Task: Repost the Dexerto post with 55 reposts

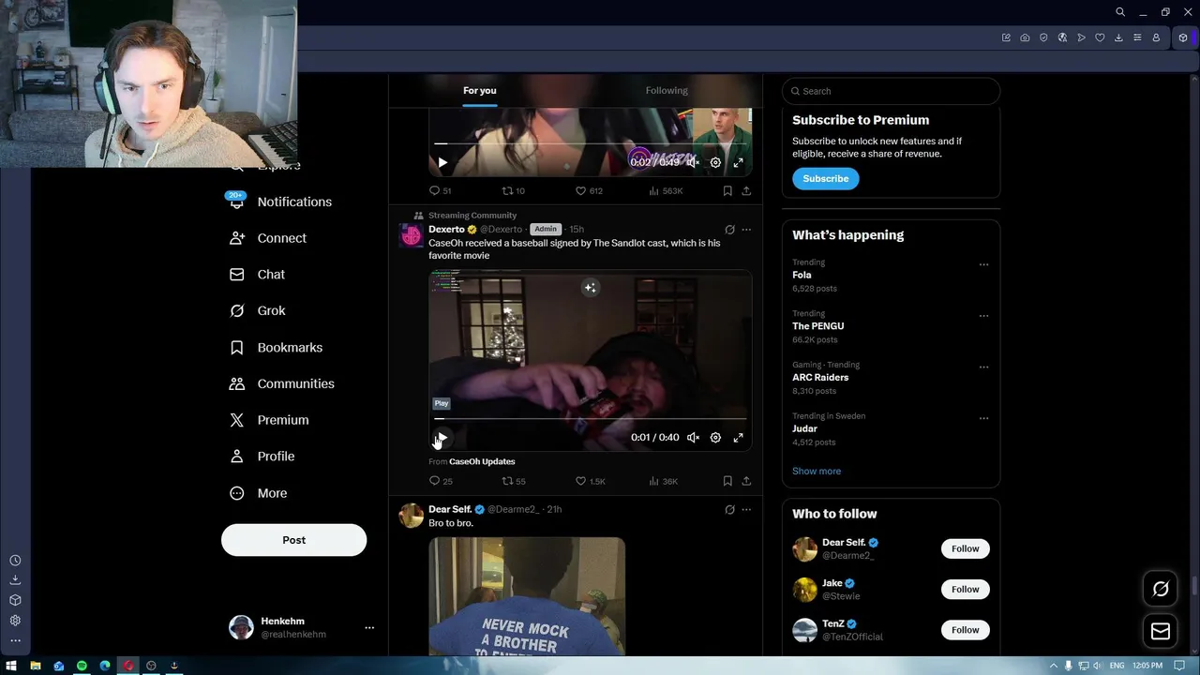Action: [x=513, y=481]
